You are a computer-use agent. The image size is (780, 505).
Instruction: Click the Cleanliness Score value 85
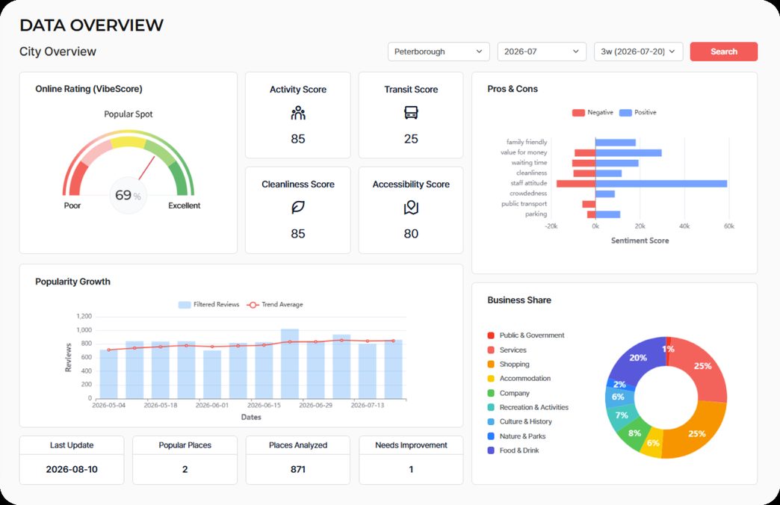(298, 234)
